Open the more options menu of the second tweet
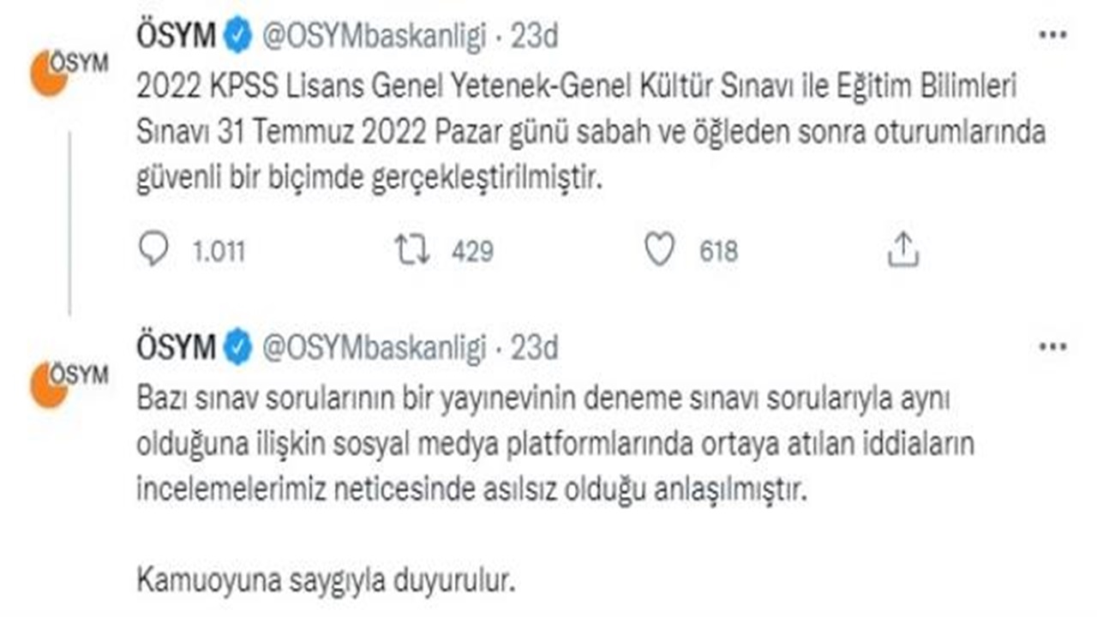This screenshot has height=617, width=1097. click(1052, 347)
